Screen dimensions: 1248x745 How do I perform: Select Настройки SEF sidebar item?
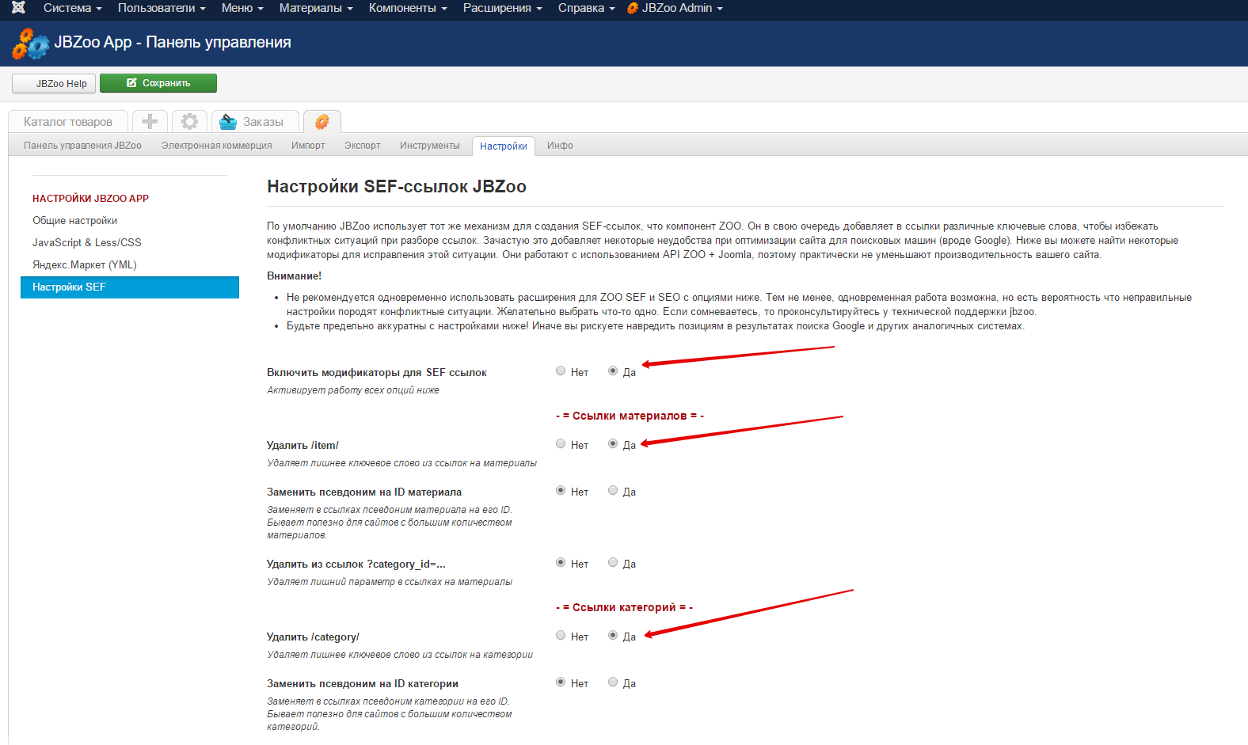(130, 287)
